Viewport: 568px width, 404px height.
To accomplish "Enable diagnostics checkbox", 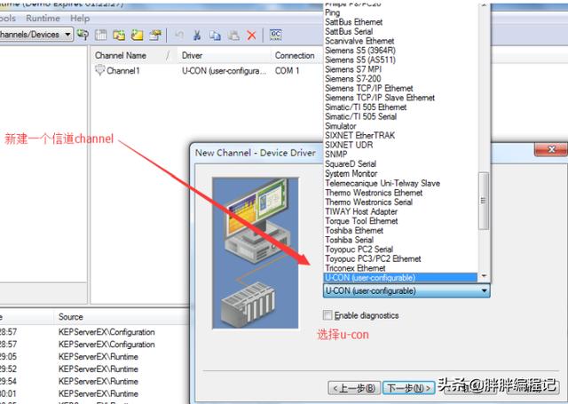I will 327,315.
